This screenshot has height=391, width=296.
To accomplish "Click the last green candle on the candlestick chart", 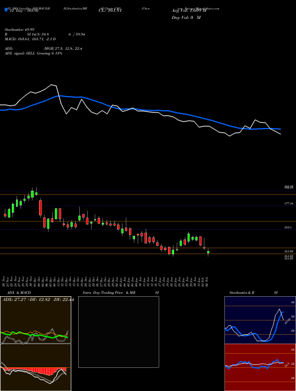I will (x=208, y=252).
